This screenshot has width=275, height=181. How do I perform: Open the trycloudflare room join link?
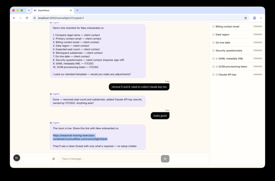[x=80, y=137]
